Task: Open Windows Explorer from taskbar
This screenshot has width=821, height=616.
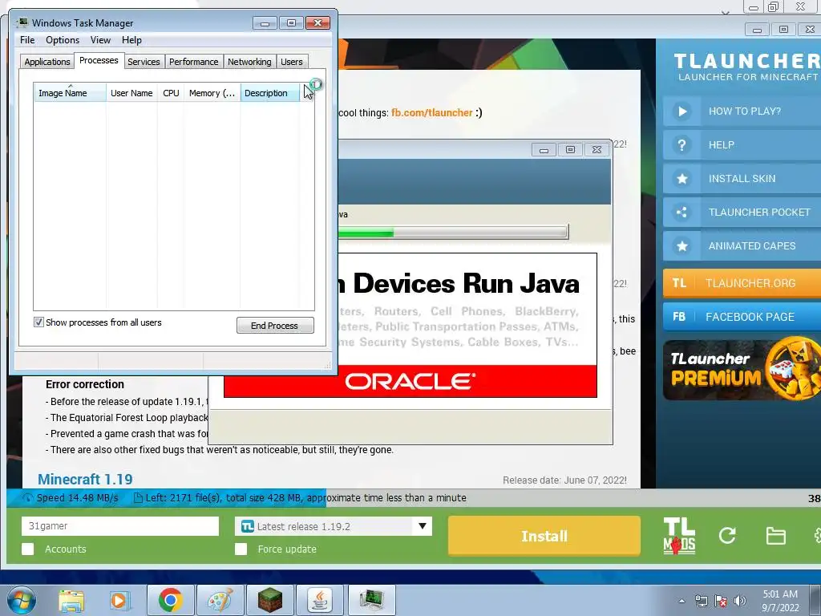Action: coord(71,600)
